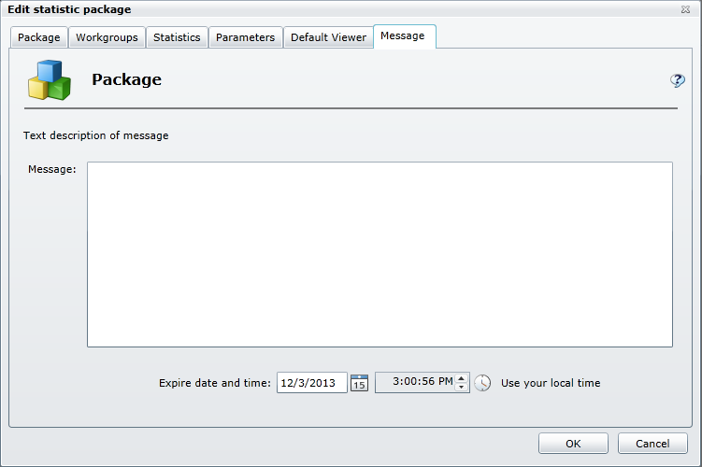The image size is (702, 467).
Task: Show the Default Viewer tab
Action: tap(328, 37)
